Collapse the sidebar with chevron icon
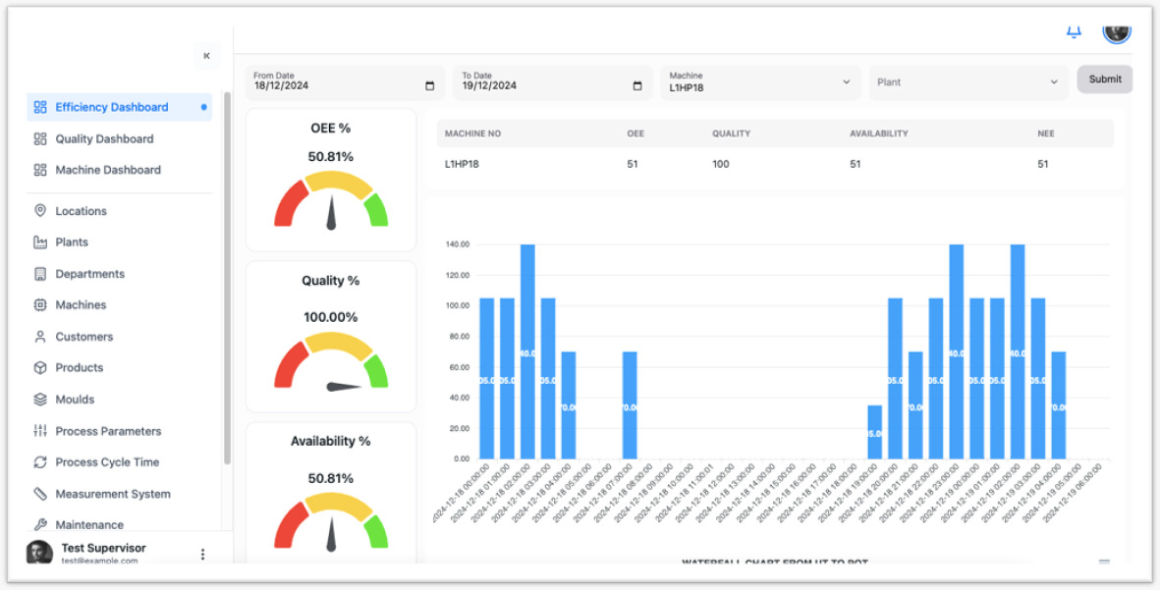 [x=206, y=56]
